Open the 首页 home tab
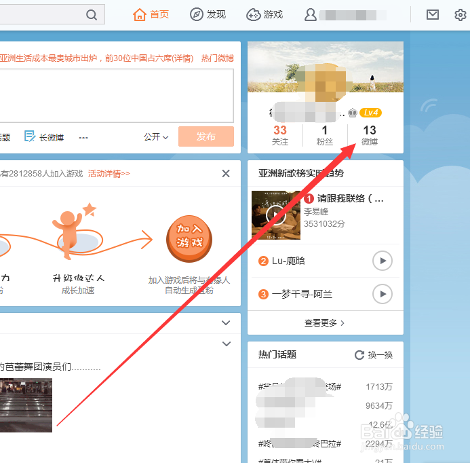470x463 pixels. pyautogui.click(x=151, y=14)
